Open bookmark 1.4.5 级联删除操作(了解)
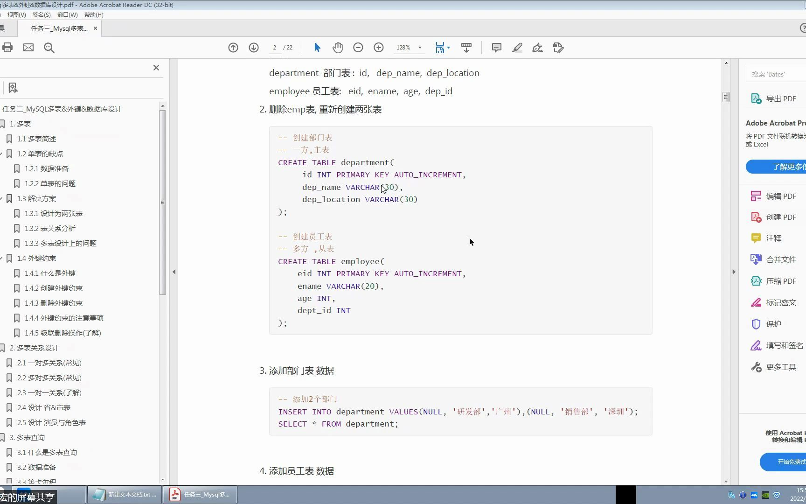Screen dimensions: 806x504 point(63,333)
